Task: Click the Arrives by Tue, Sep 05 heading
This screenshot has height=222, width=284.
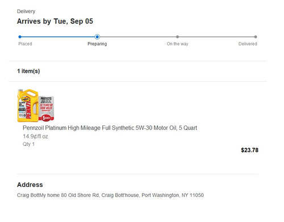Action: 55,21
